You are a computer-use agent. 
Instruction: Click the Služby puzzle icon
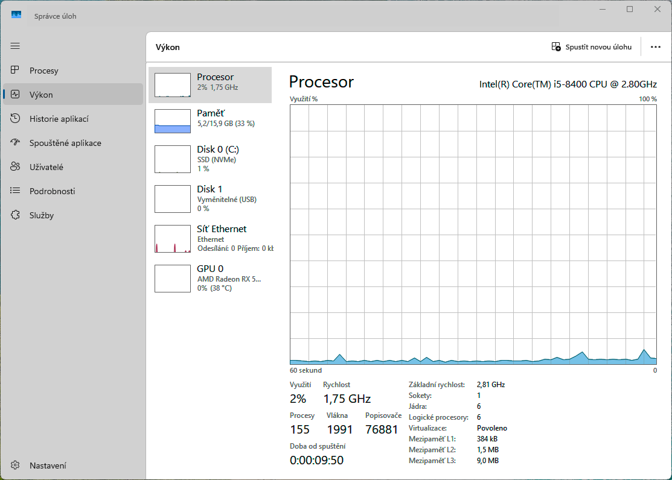pos(16,215)
